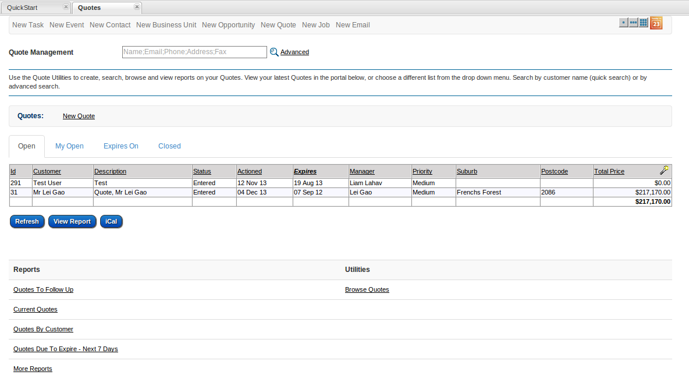Click the three-squares row layout icon
The image size is (689, 382).
point(634,23)
